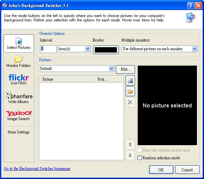This screenshot has height=179, width=204.
Task: Confirm with the OK button
Action: pos(161,170)
